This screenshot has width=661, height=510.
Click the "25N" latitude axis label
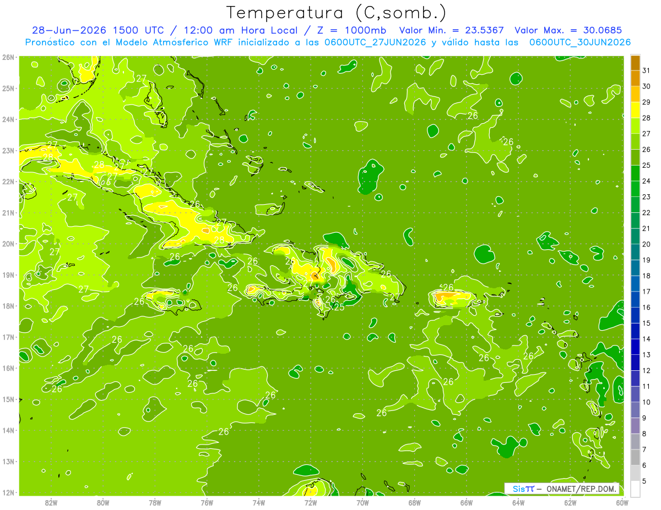pos(8,89)
